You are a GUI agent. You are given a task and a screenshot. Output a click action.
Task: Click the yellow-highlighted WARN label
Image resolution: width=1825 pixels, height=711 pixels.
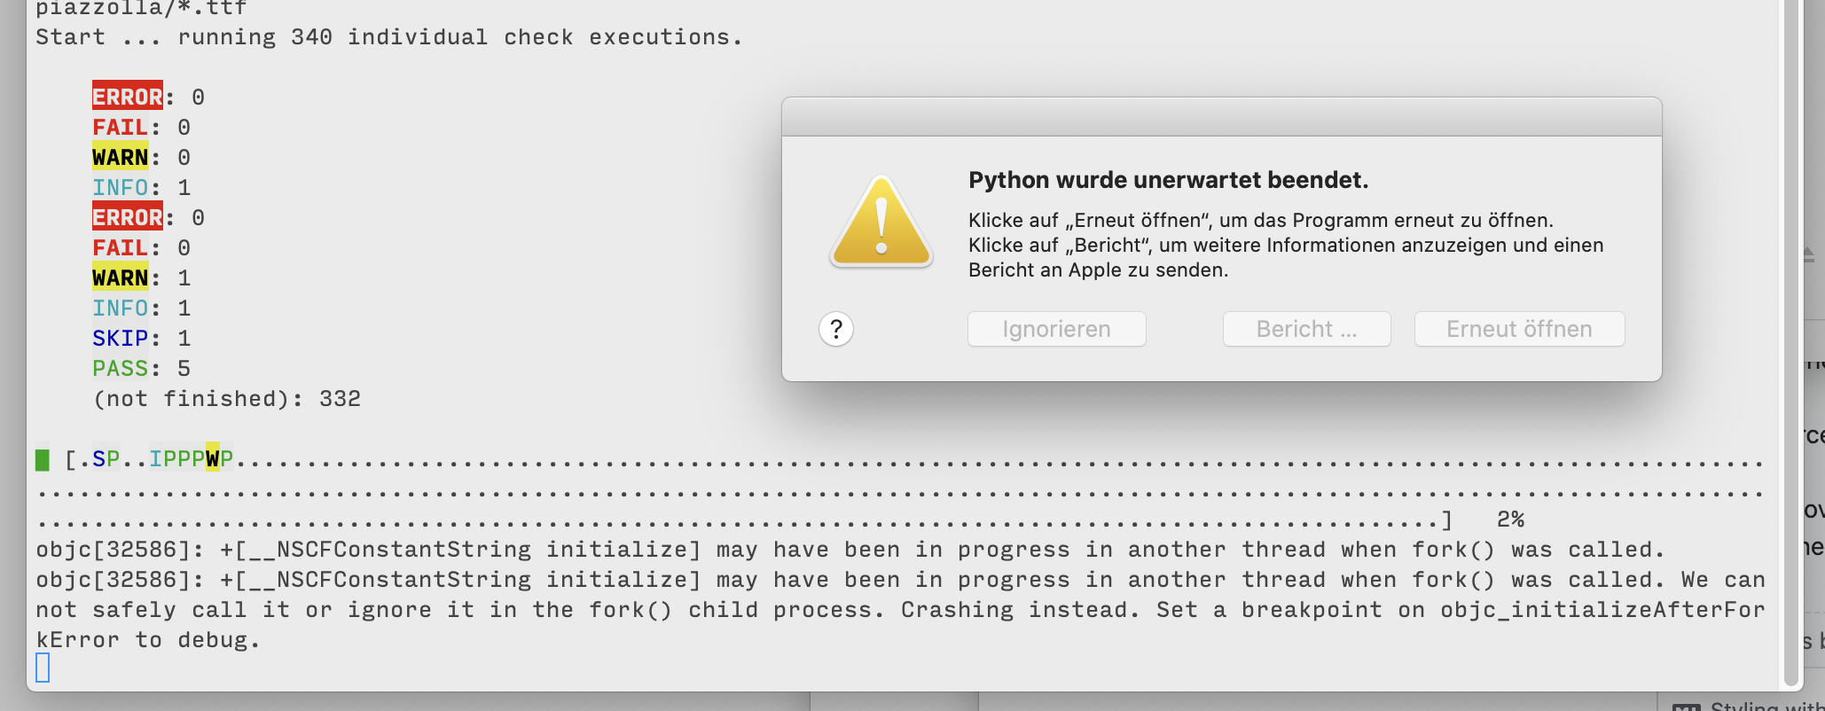(121, 157)
